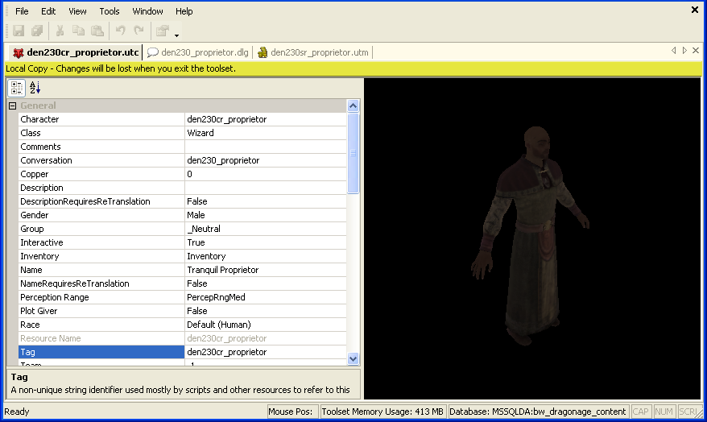Click the Save toolbar icon
Screen dimensions: 707x422
click(19, 31)
